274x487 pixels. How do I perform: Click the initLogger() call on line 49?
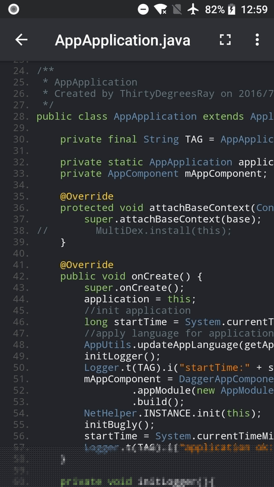point(122,356)
